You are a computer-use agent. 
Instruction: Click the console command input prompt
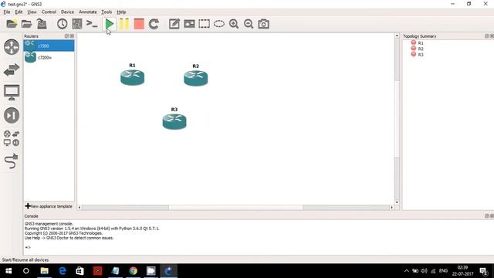point(28,247)
